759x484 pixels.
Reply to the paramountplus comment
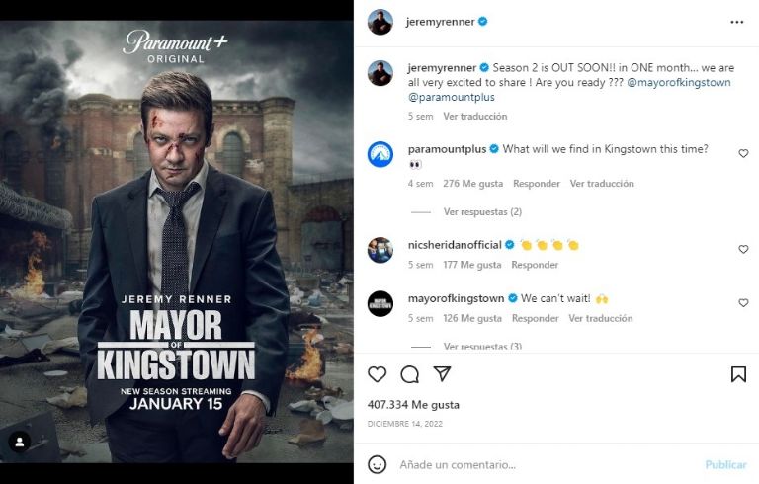point(537,184)
